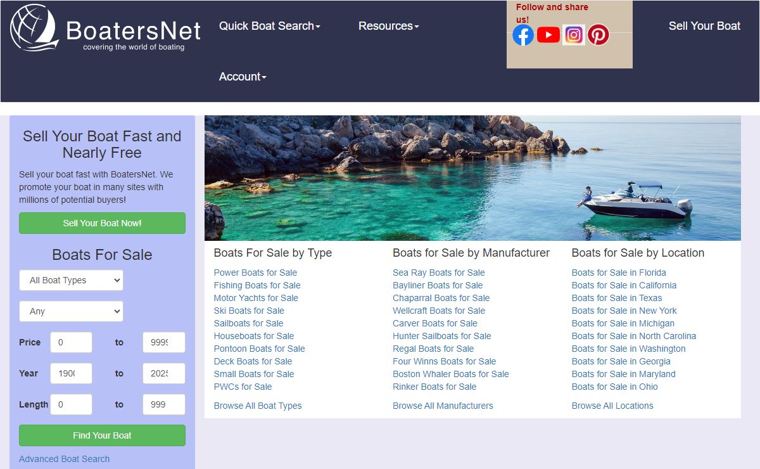760x469 pixels.
Task: Open Deck Boats for Sale
Action: pos(253,361)
